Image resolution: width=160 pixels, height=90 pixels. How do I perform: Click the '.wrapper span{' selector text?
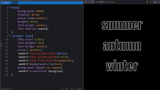(22, 36)
